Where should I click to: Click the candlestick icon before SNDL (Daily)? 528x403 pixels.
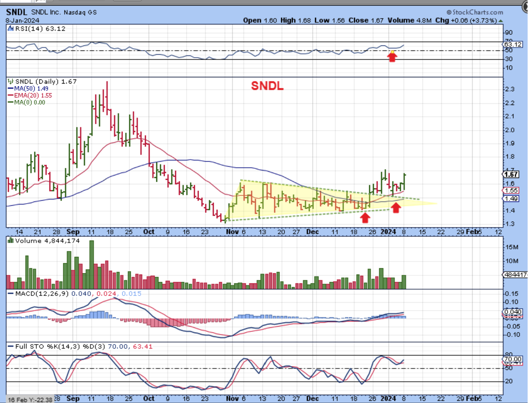click(x=11, y=81)
